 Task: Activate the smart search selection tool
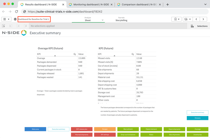coord(4,26)
